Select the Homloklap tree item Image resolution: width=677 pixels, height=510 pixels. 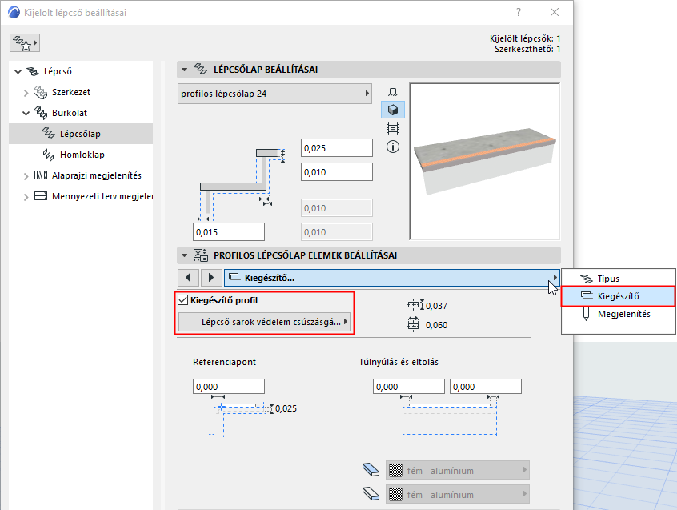(x=82, y=155)
